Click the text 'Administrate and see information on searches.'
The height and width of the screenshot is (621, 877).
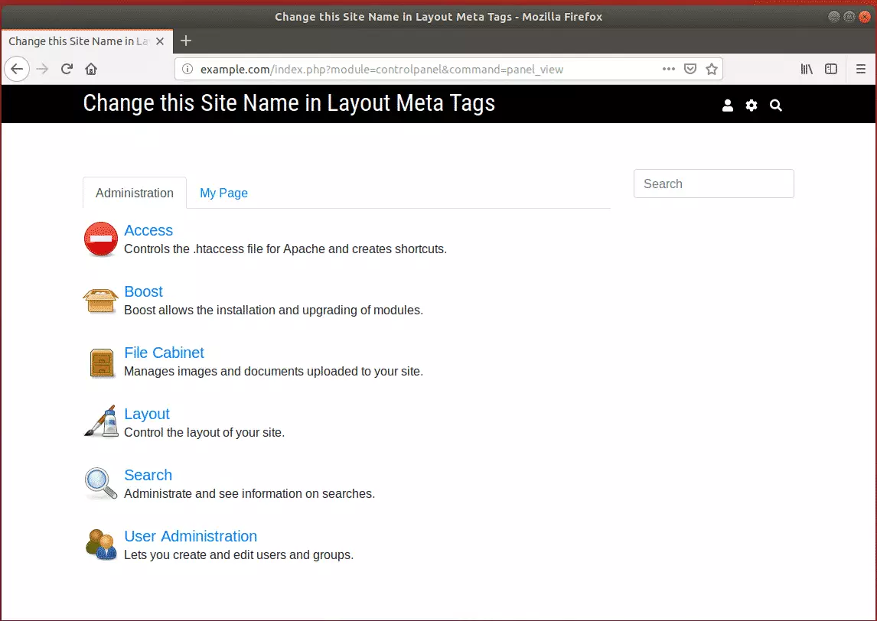coord(249,494)
